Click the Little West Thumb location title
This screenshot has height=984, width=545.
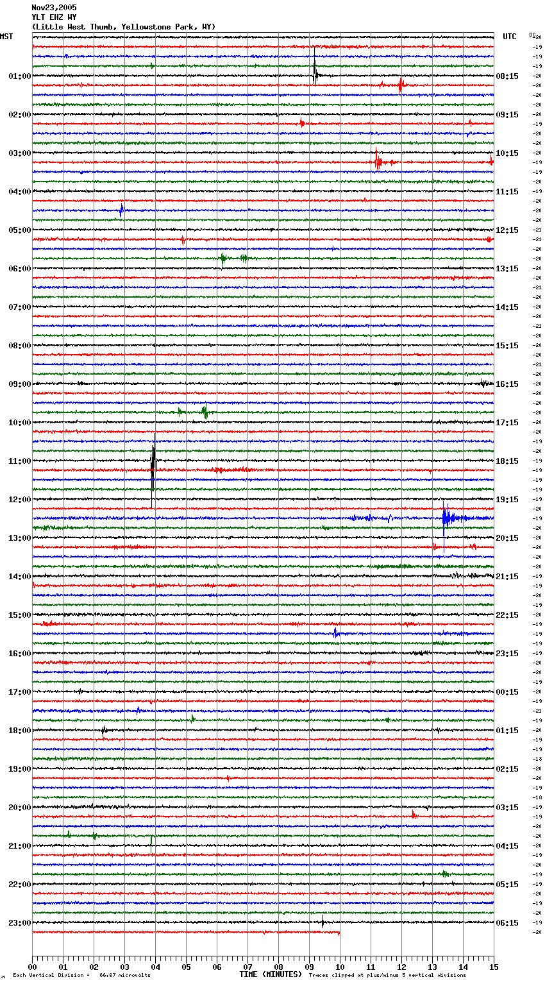pos(124,27)
